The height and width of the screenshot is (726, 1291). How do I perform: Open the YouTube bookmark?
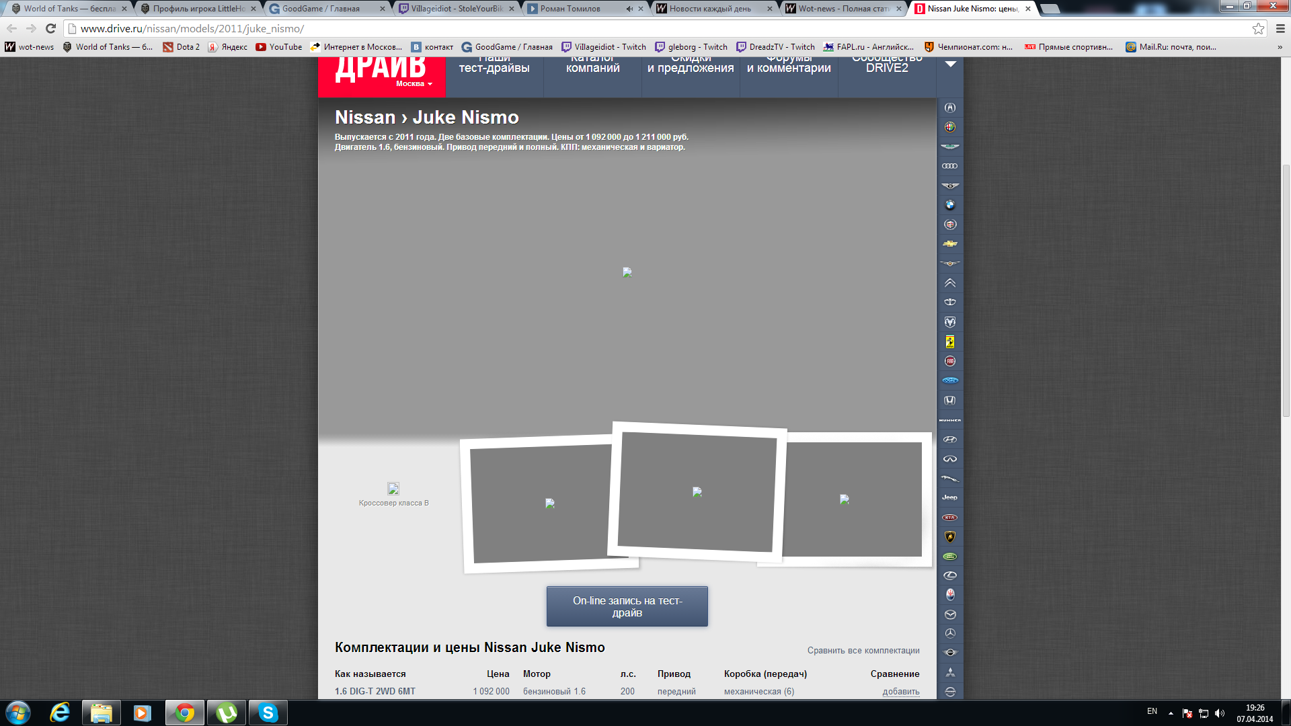pyautogui.click(x=279, y=47)
